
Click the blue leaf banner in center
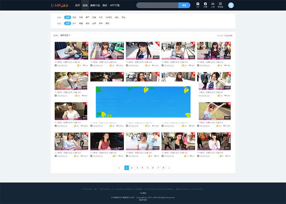(x=143, y=102)
